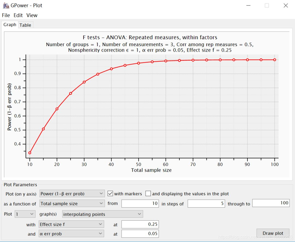
Task: Enable displaying the values in the plot
Action: coord(148,193)
